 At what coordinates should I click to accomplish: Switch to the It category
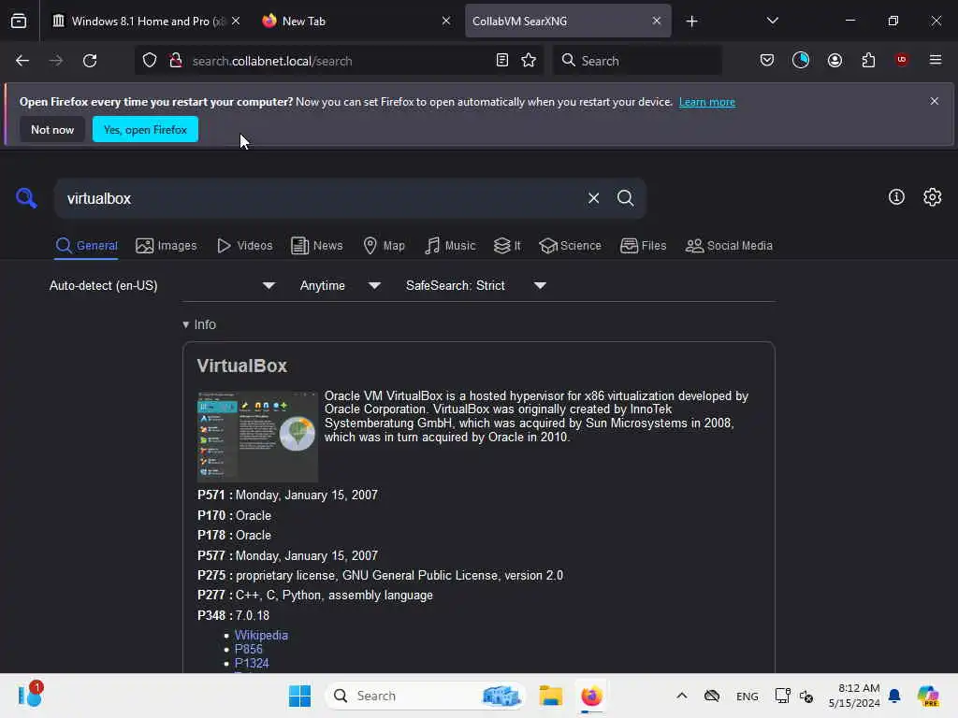point(508,246)
